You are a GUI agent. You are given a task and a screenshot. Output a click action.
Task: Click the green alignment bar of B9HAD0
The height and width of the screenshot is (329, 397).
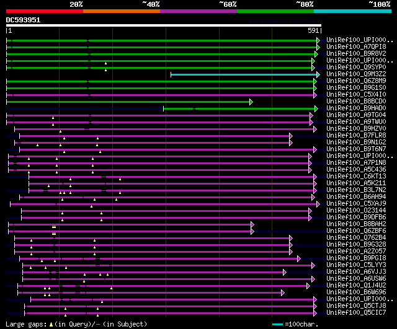click(x=239, y=109)
